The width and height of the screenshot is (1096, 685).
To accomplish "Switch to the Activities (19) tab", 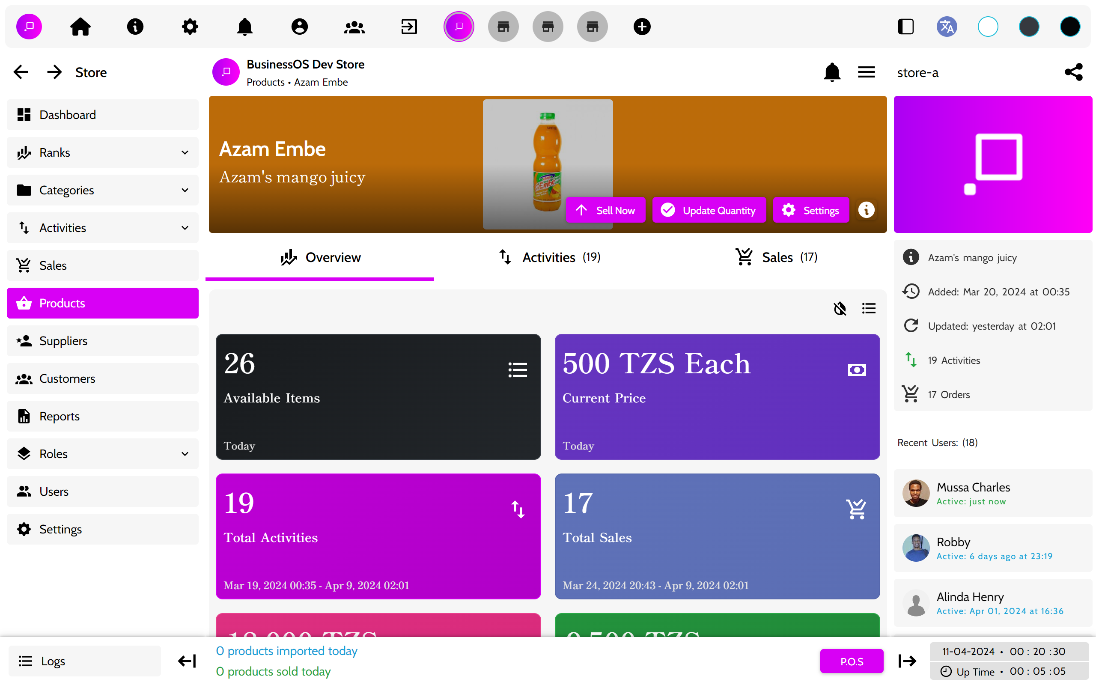I will tap(548, 257).
